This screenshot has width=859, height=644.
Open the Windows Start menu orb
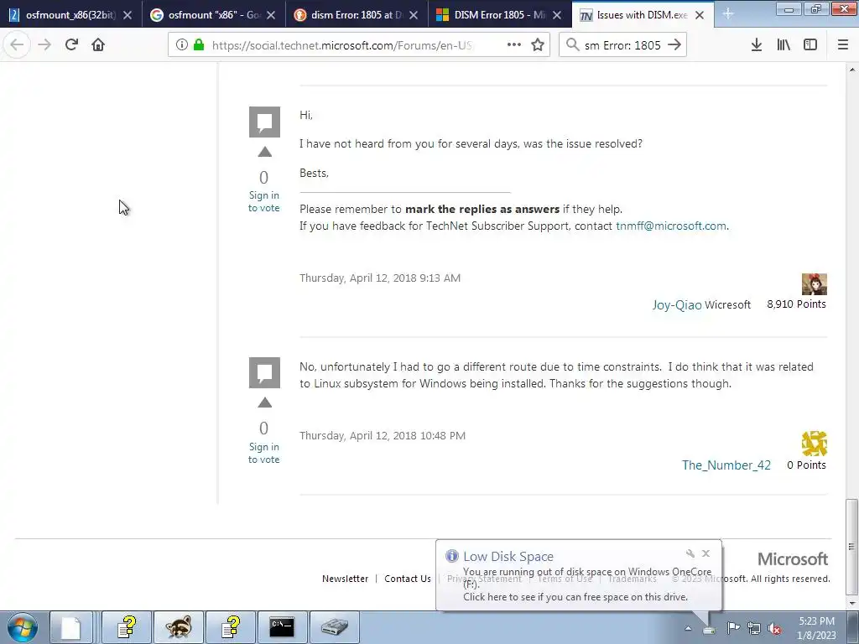pos(23,627)
